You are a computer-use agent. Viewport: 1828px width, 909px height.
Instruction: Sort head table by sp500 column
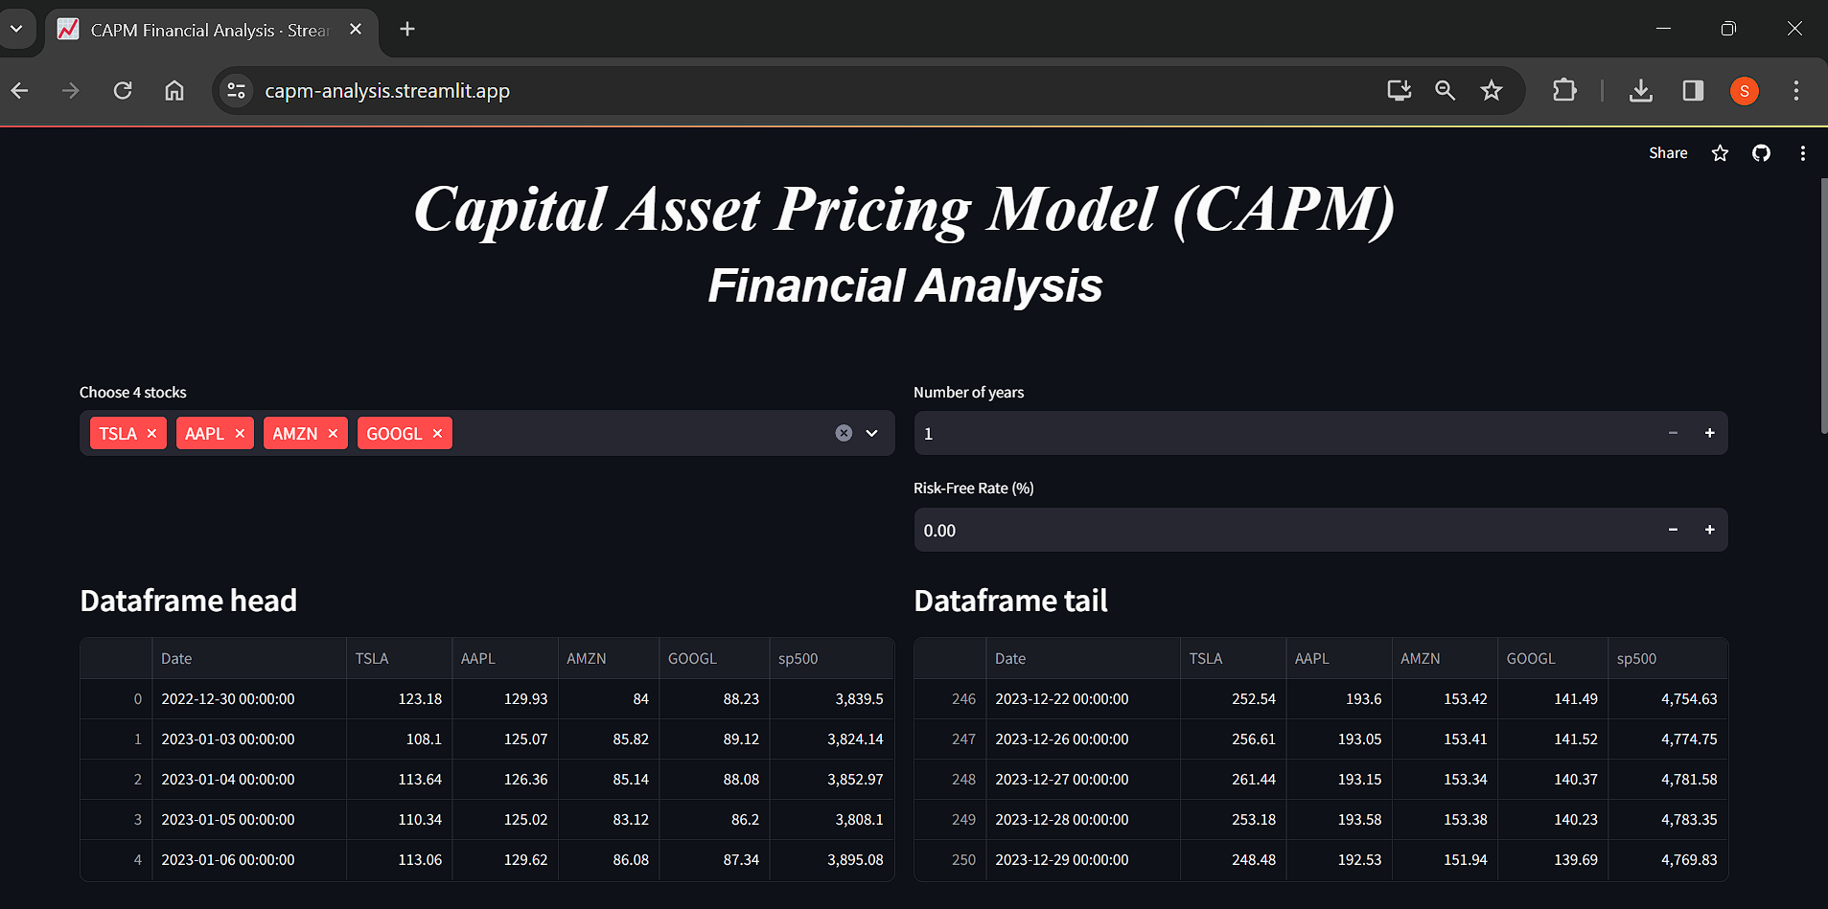831,659
